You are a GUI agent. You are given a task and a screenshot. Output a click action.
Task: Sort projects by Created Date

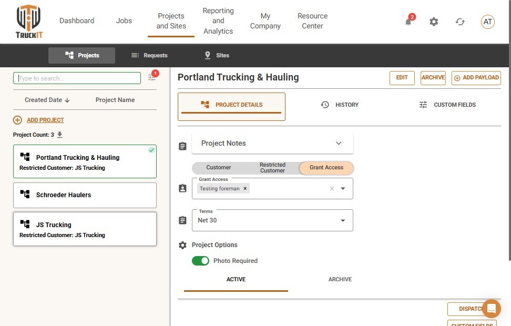[47, 100]
